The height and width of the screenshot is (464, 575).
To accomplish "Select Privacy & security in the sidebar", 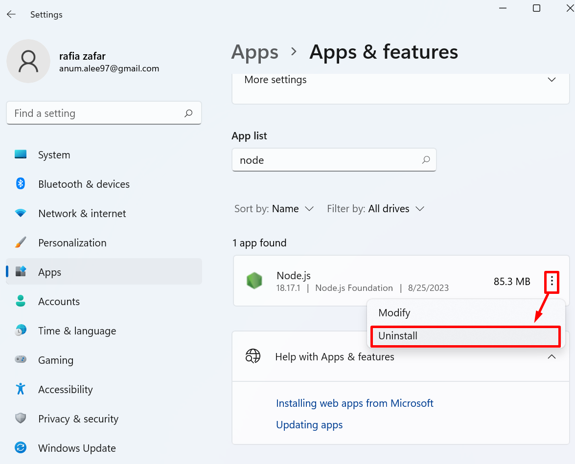I will pos(104,418).
